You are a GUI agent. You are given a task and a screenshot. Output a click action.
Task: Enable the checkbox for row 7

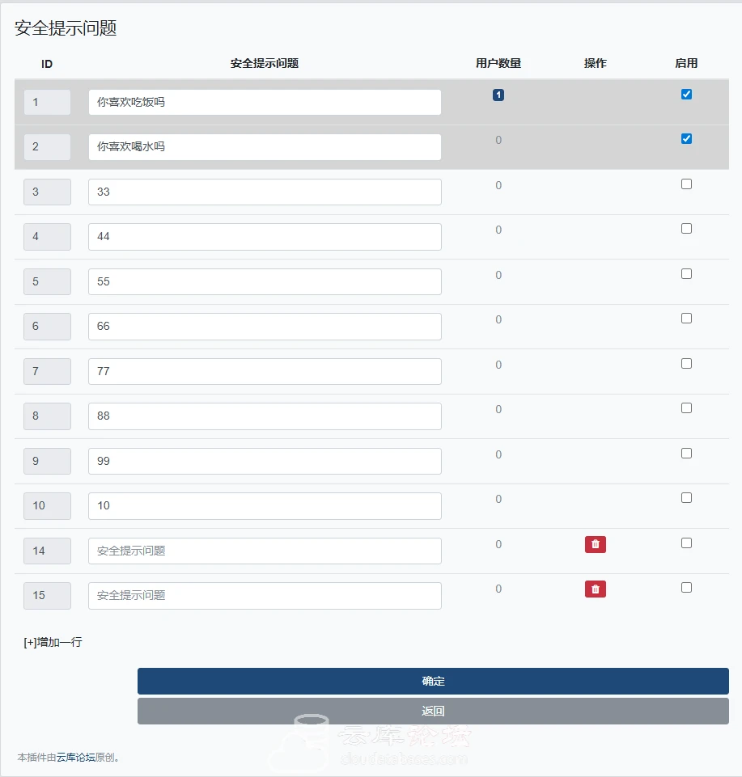(x=686, y=363)
